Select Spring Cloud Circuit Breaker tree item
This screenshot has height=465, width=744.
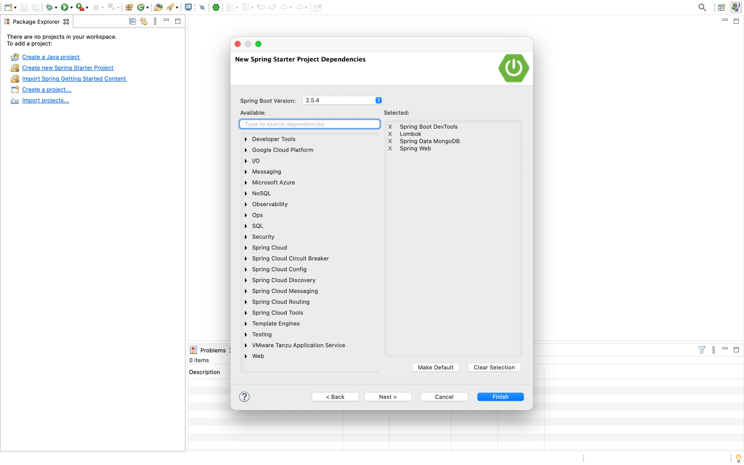(290, 259)
